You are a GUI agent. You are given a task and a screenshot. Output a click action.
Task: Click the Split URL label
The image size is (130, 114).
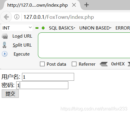click(x=22, y=45)
